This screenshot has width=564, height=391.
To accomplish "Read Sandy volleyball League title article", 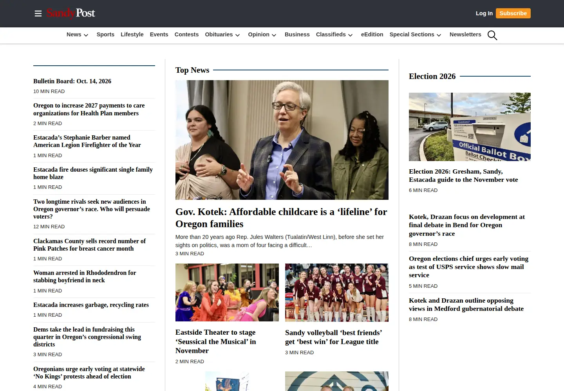I will click(x=334, y=337).
